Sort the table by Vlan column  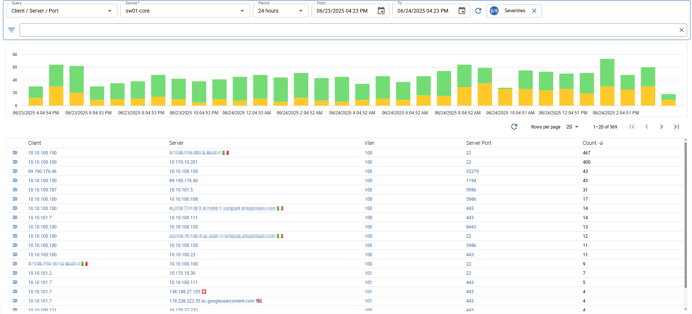(369, 143)
